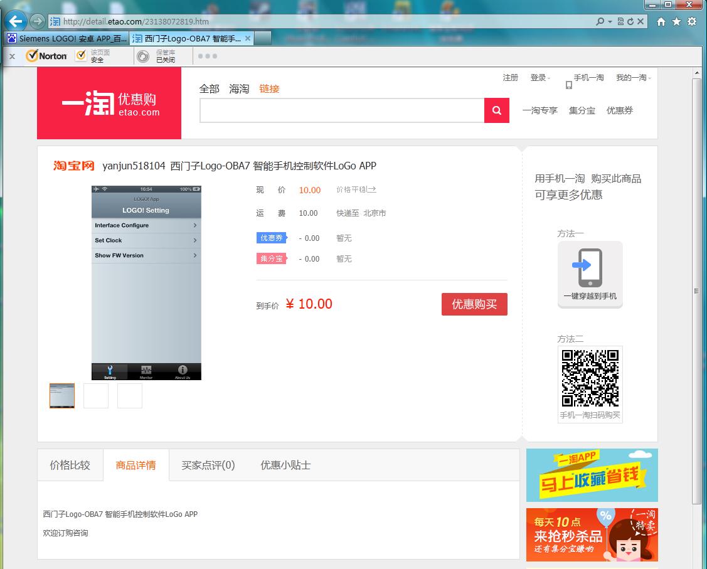Select the third product thumbnail
This screenshot has height=569, width=707.
[130, 396]
